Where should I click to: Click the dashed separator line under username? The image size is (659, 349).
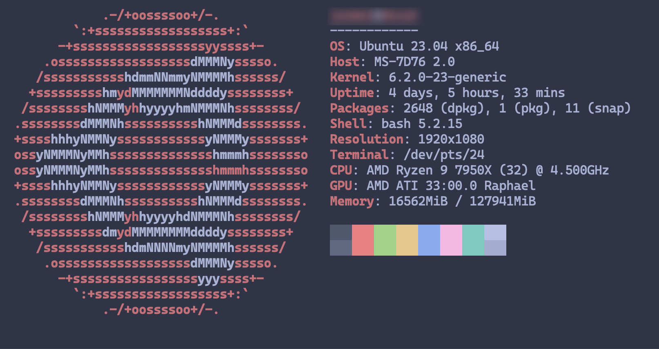pos(374,31)
